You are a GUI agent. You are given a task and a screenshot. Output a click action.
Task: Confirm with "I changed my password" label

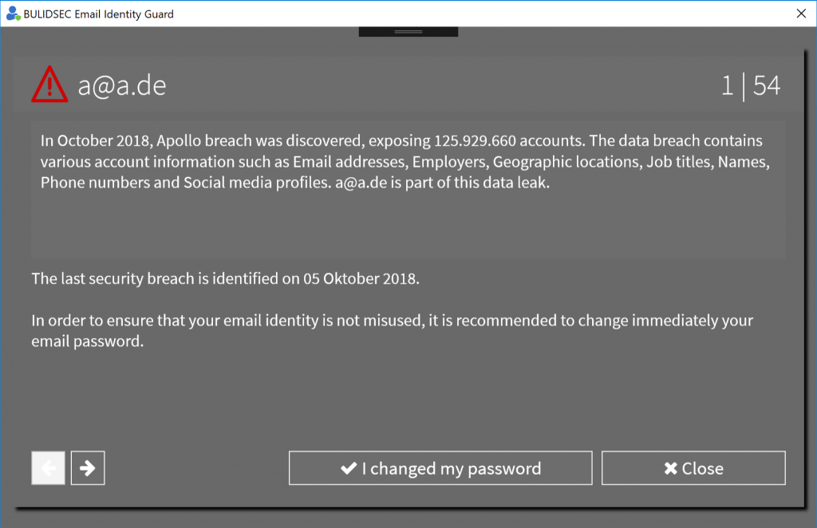[452, 469]
